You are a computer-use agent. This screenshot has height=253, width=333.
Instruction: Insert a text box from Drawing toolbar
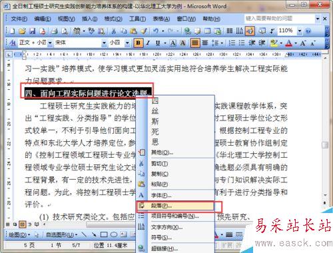[123, 234]
